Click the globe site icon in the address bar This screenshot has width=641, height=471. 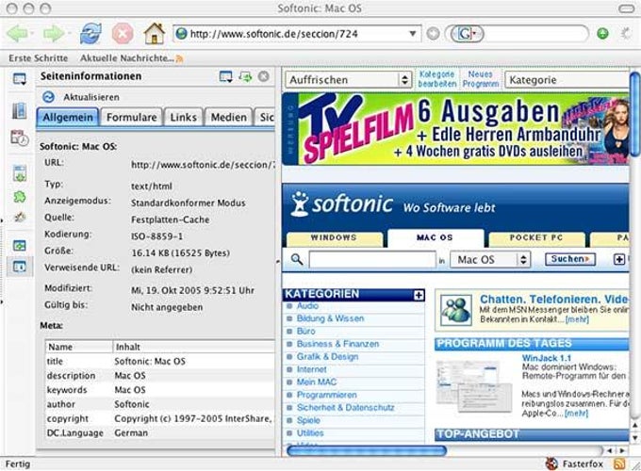click(181, 34)
